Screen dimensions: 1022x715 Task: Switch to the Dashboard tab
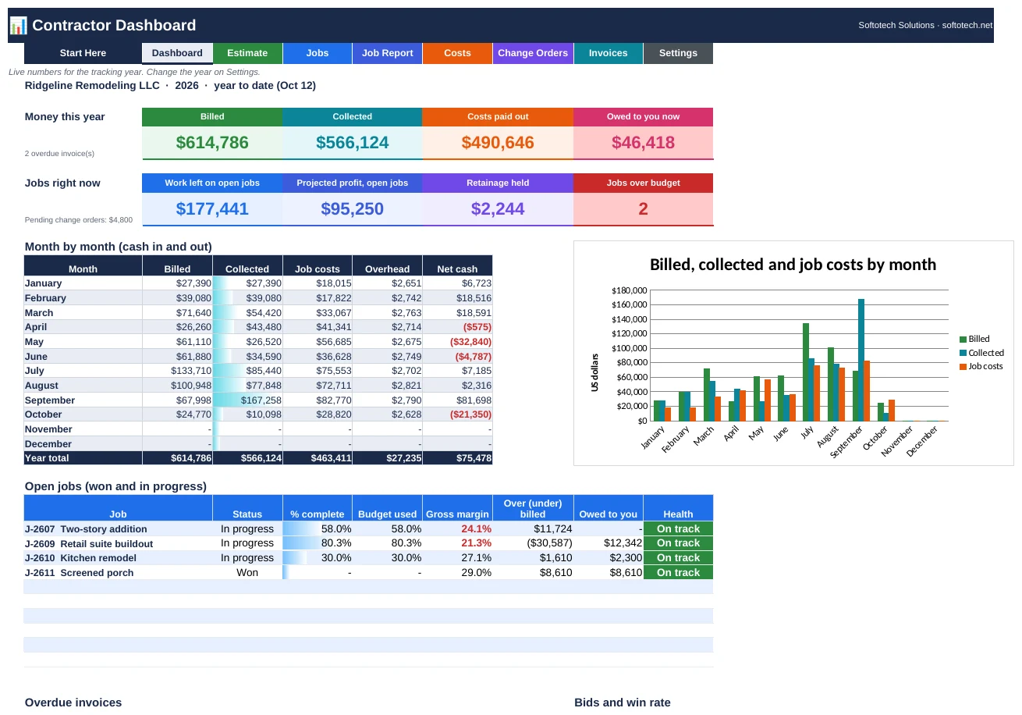177,53
